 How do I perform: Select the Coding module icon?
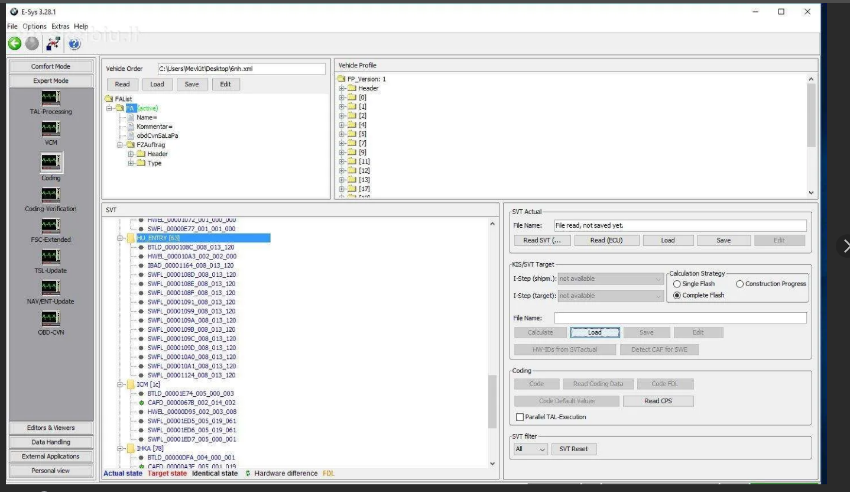(50, 163)
